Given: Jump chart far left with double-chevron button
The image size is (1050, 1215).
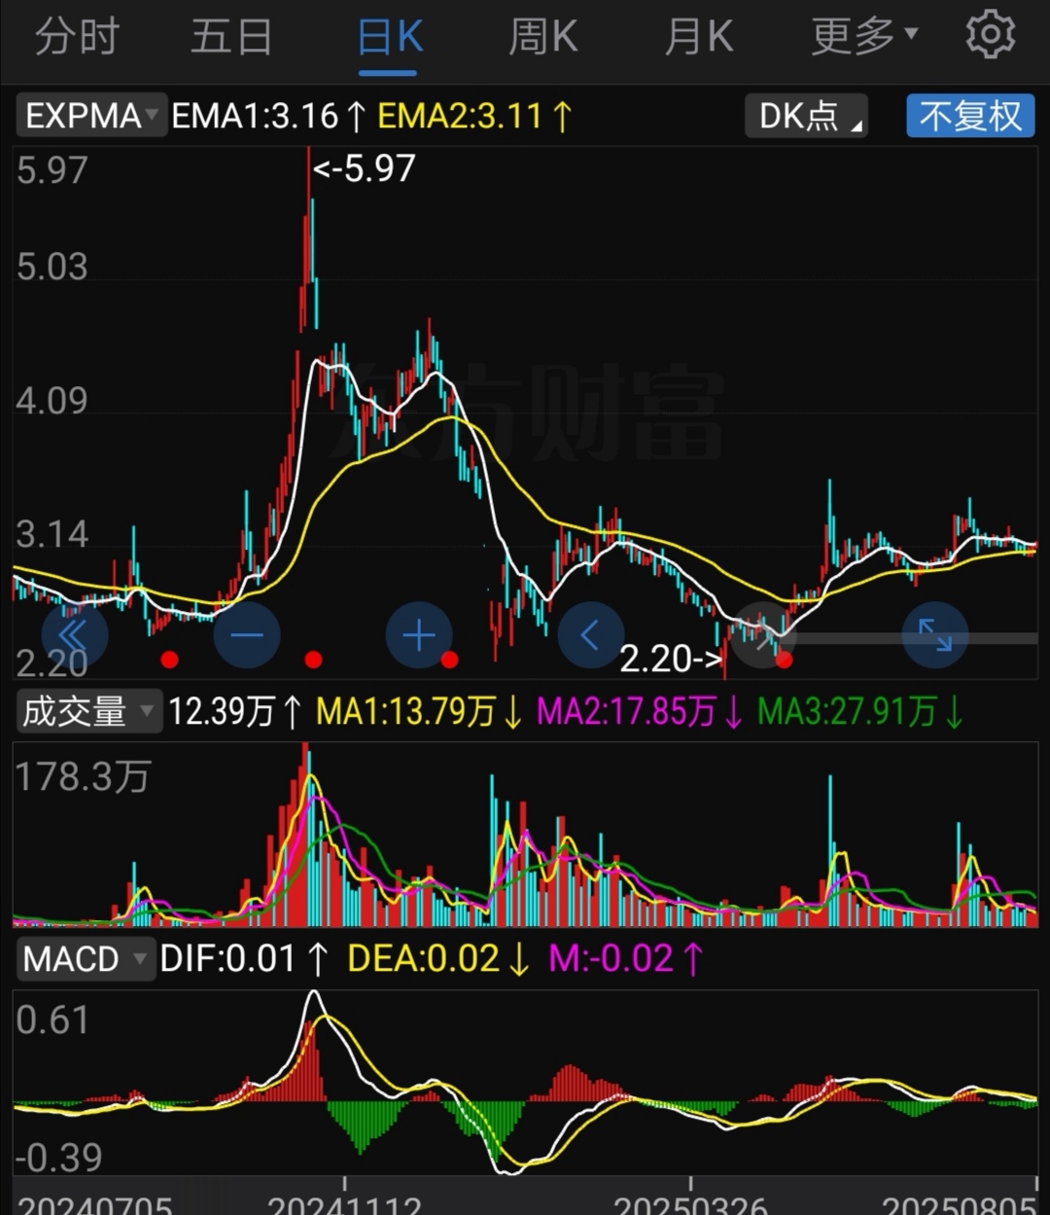Looking at the screenshot, I should pos(74,636).
